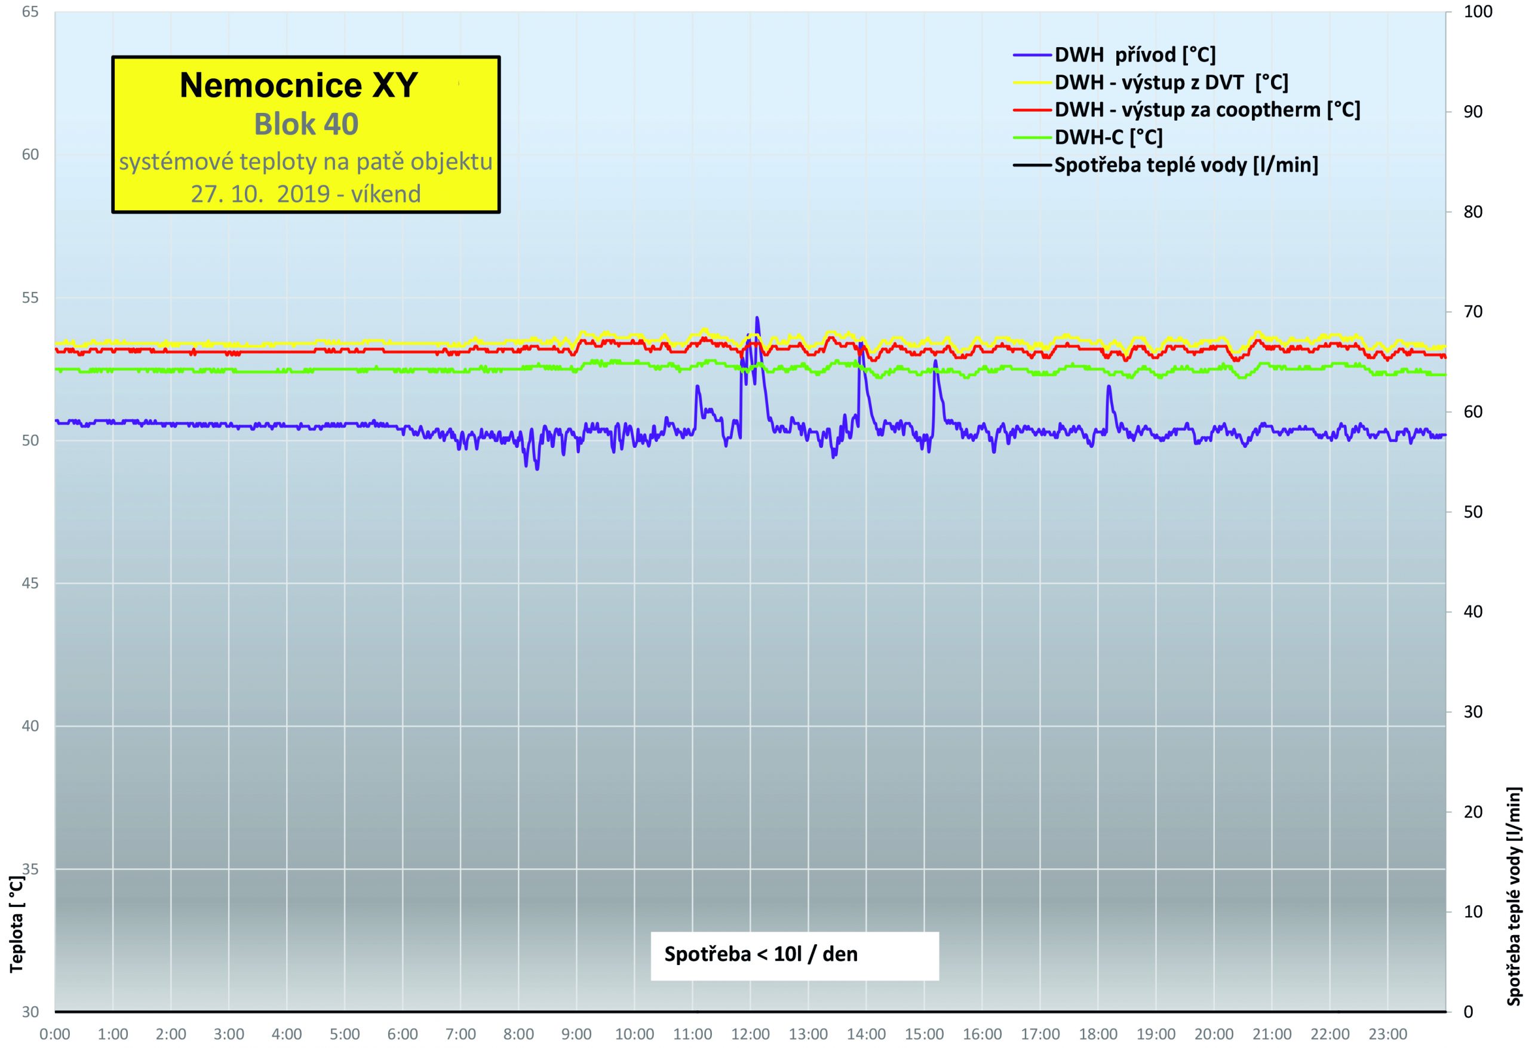1529x1048 pixels.
Task: Click the right axis label '100'
Action: (x=1478, y=12)
